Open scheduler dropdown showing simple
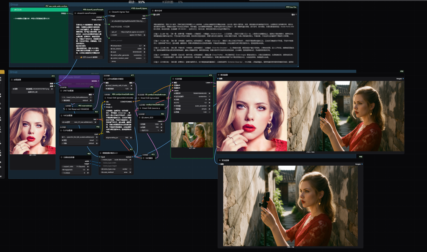The height and width of the screenshot is (252, 427). (x=192, y=109)
